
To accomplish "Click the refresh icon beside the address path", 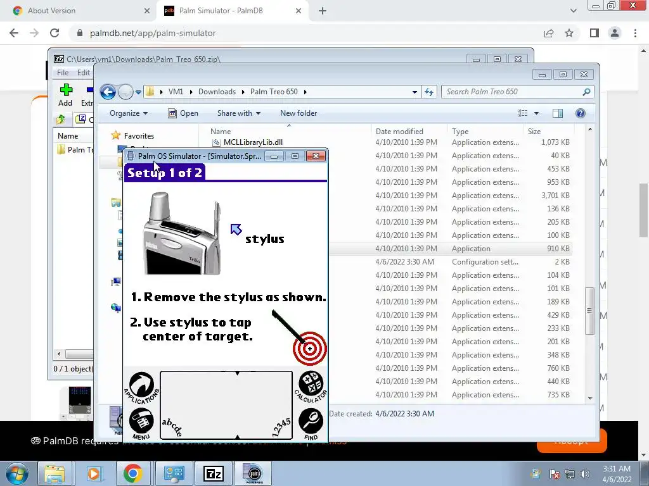I will point(429,92).
